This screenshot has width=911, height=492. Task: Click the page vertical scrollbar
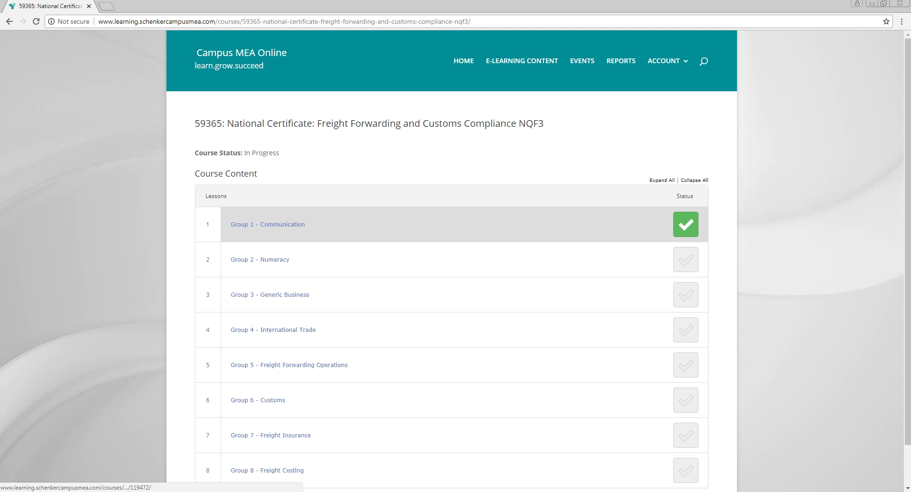tap(907, 237)
